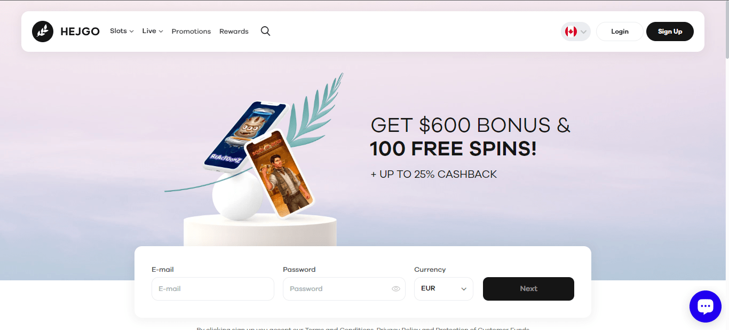This screenshot has height=330, width=729.
Task: Click the Canadian flag icon
Action: point(571,32)
